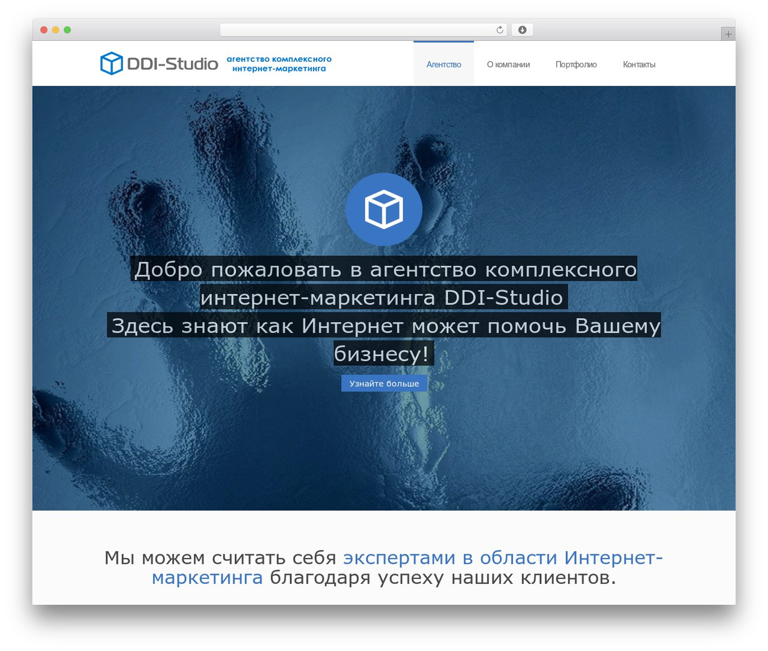Maximize the window with the green button
The width and height of the screenshot is (768, 651).
click(x=67, y=30)
